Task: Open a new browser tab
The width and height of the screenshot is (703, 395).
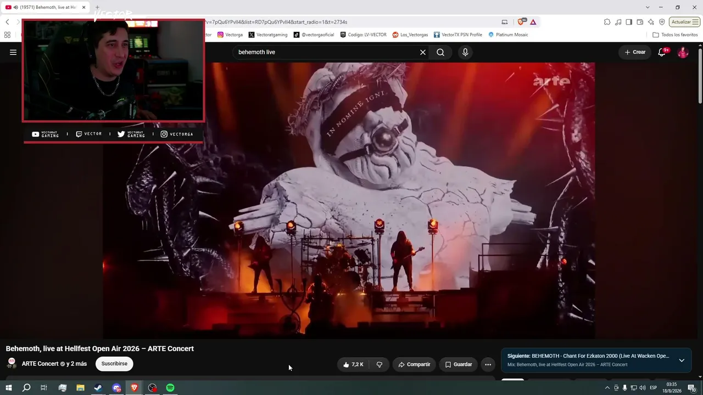Action: point(97,7)
